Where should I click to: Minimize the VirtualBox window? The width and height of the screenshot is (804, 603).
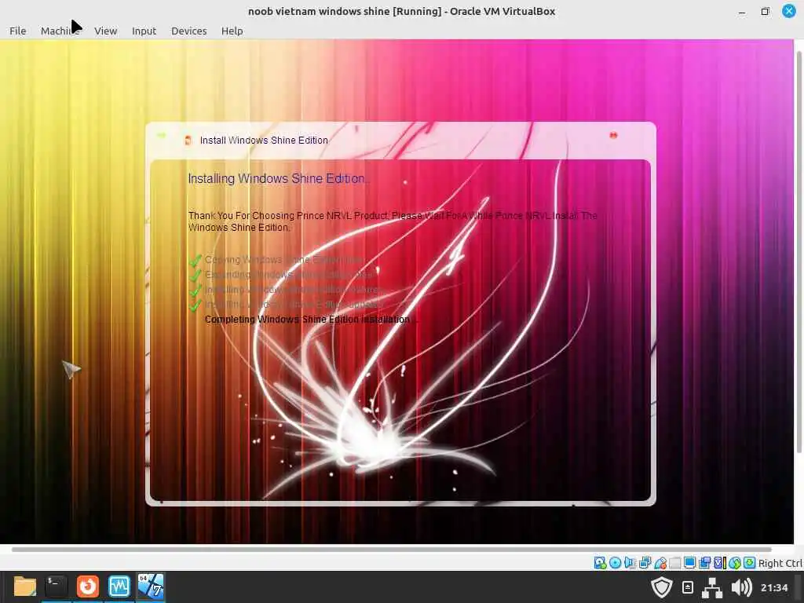click(x=741, y=11)
